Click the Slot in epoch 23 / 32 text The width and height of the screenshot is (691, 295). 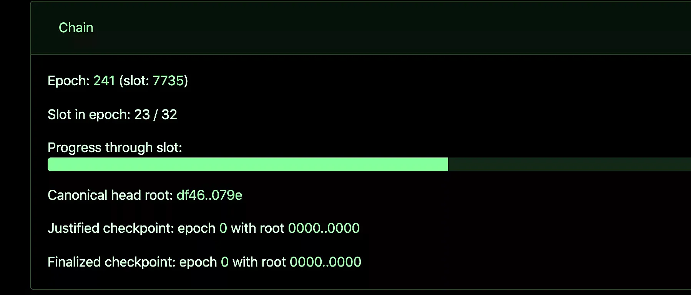(x=112, y=114)
